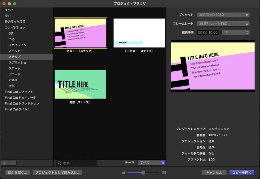Click the 継続時間 timecode field
The width and height of the screenshot is (260, 179).
point(208,32)
